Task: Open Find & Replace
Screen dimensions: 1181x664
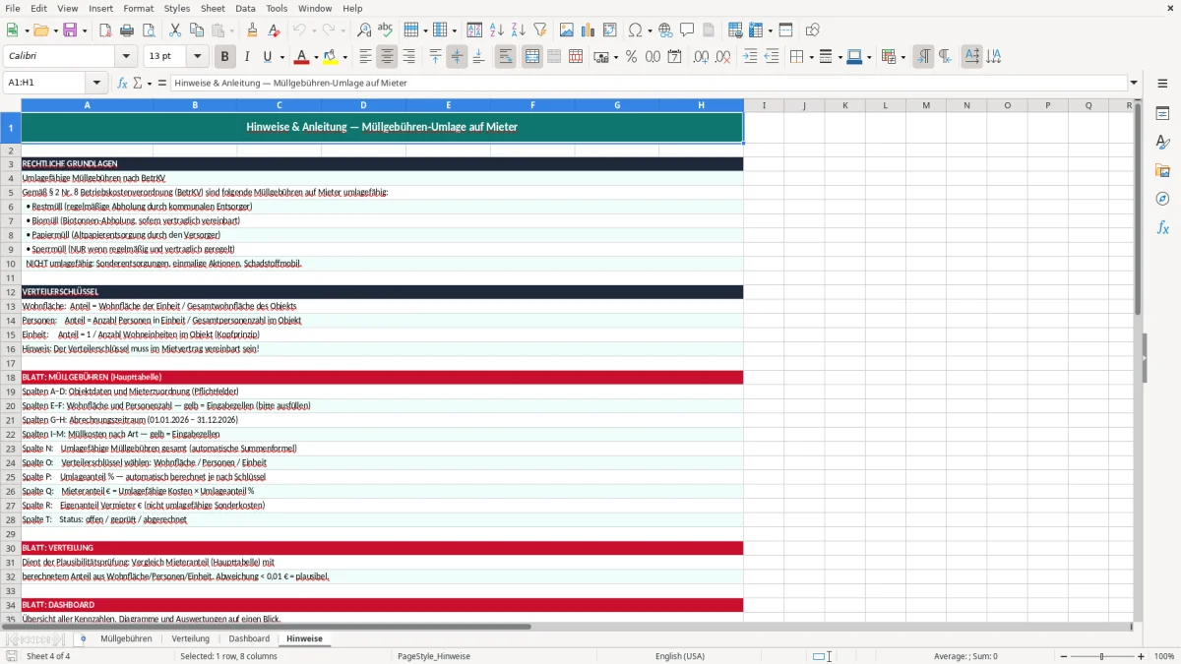Action: (x=364, y=30)
